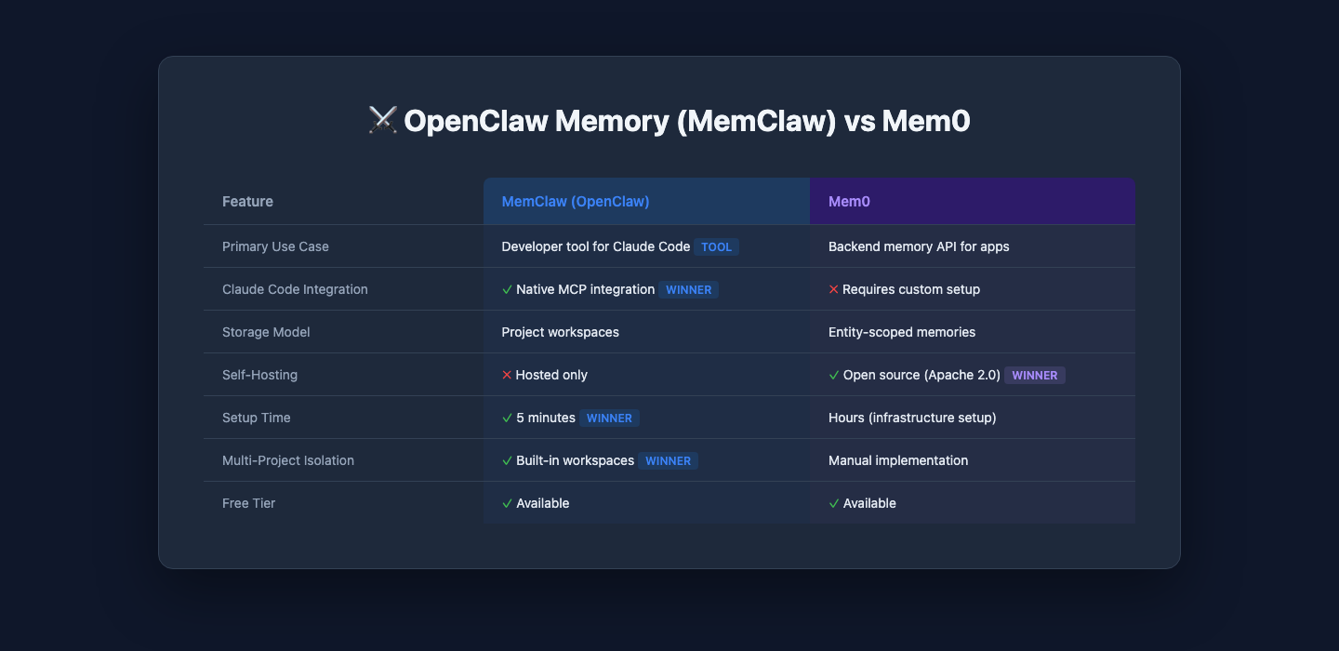Select the MemClaw (OpenClaw) column header

coord(575,202)
